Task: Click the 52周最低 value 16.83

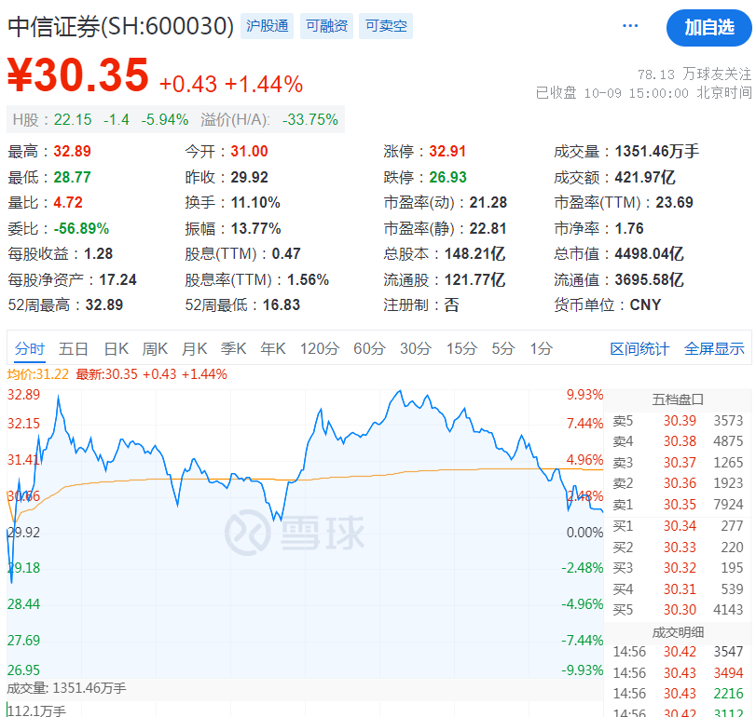Action: [x=282, y=304]
